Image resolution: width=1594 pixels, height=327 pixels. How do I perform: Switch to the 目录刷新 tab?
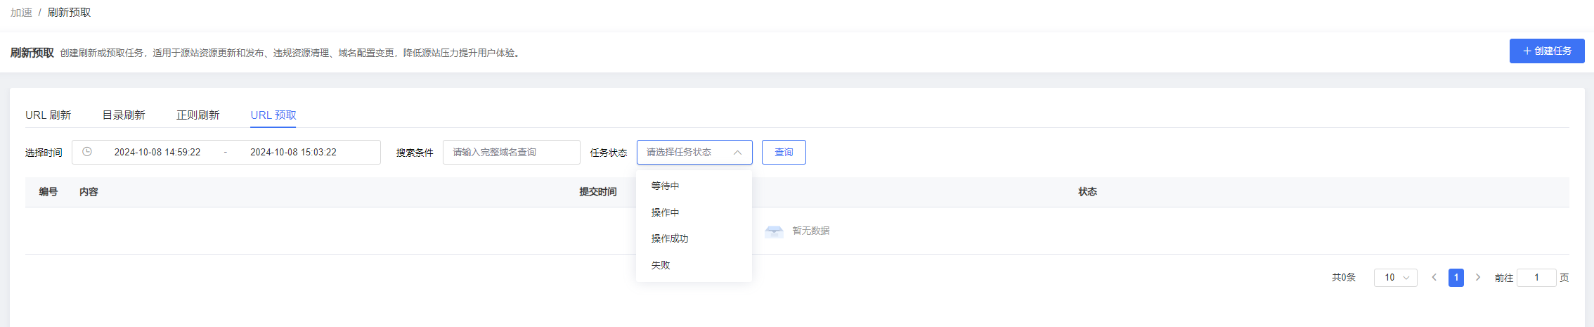click(124, 115)
